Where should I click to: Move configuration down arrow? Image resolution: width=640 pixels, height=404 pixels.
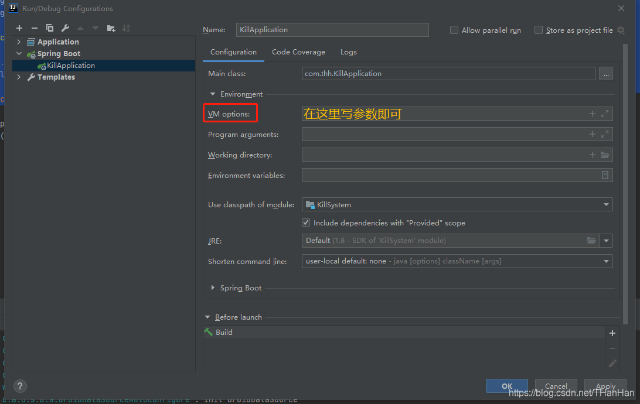point(96,28)
